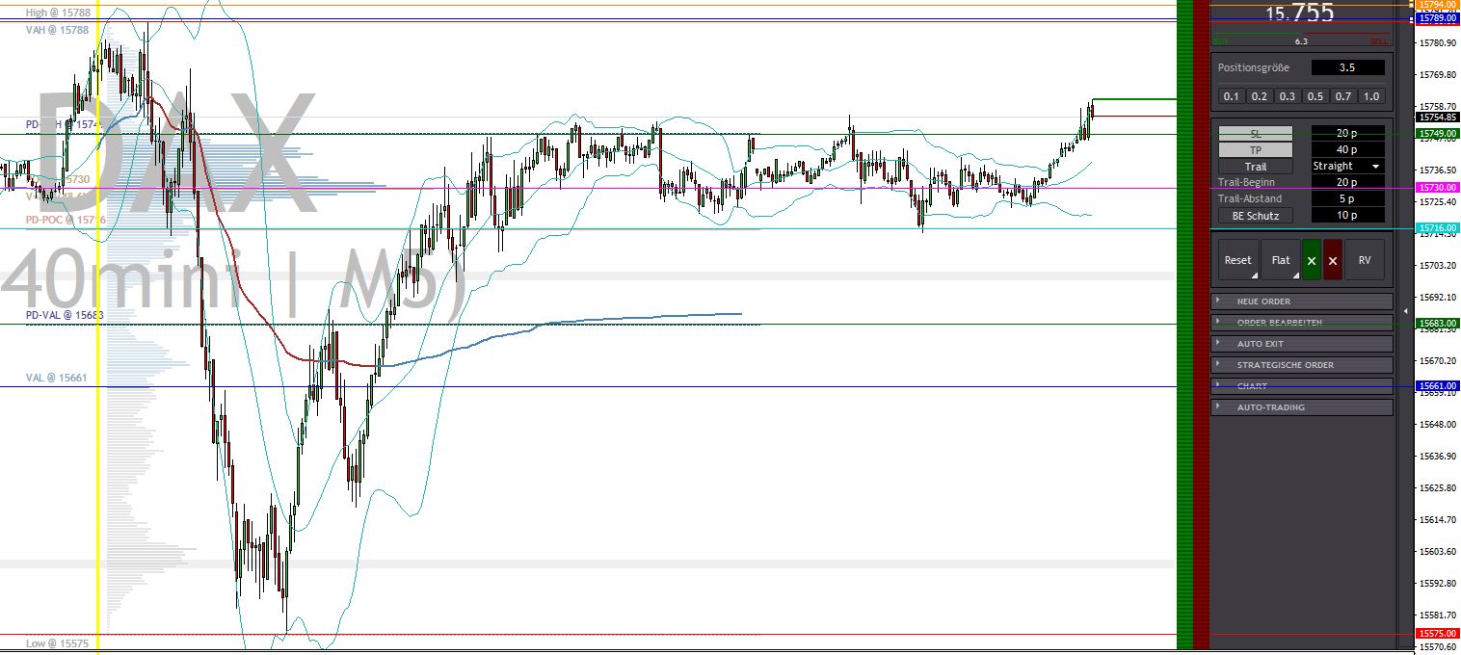This screenshot has height=655, width=1461.
Task: Open the STRATEGISCHE ORDER menu
Action: [x=1301, y=364]
